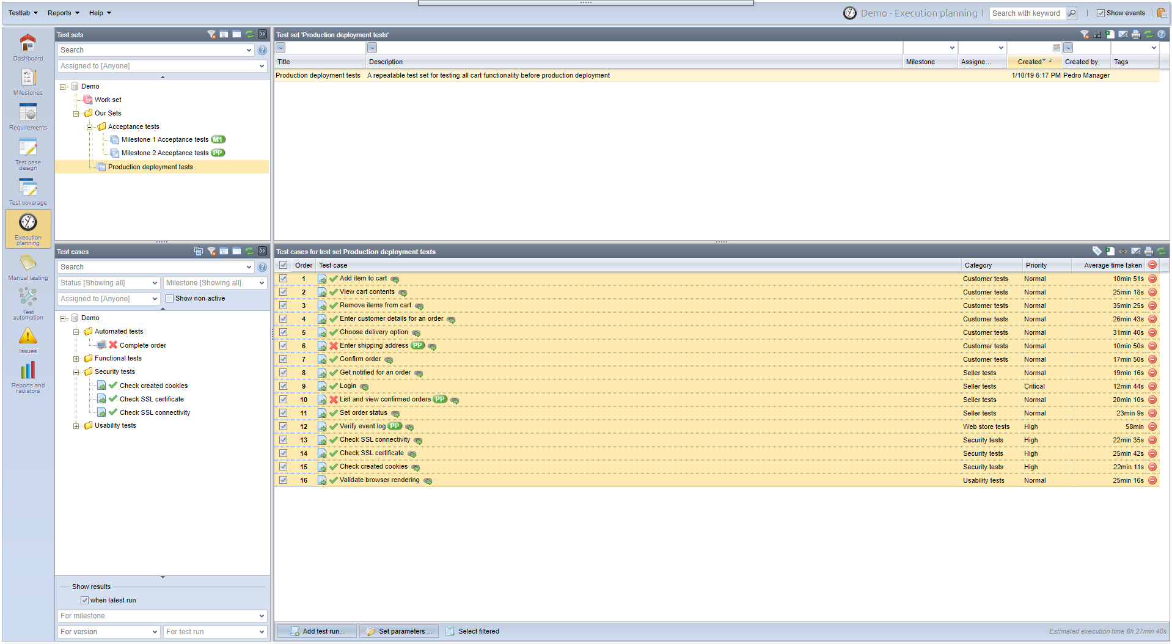Select Work set in tree
This screenshot has width=1172, height=644.
pos(108,100)
